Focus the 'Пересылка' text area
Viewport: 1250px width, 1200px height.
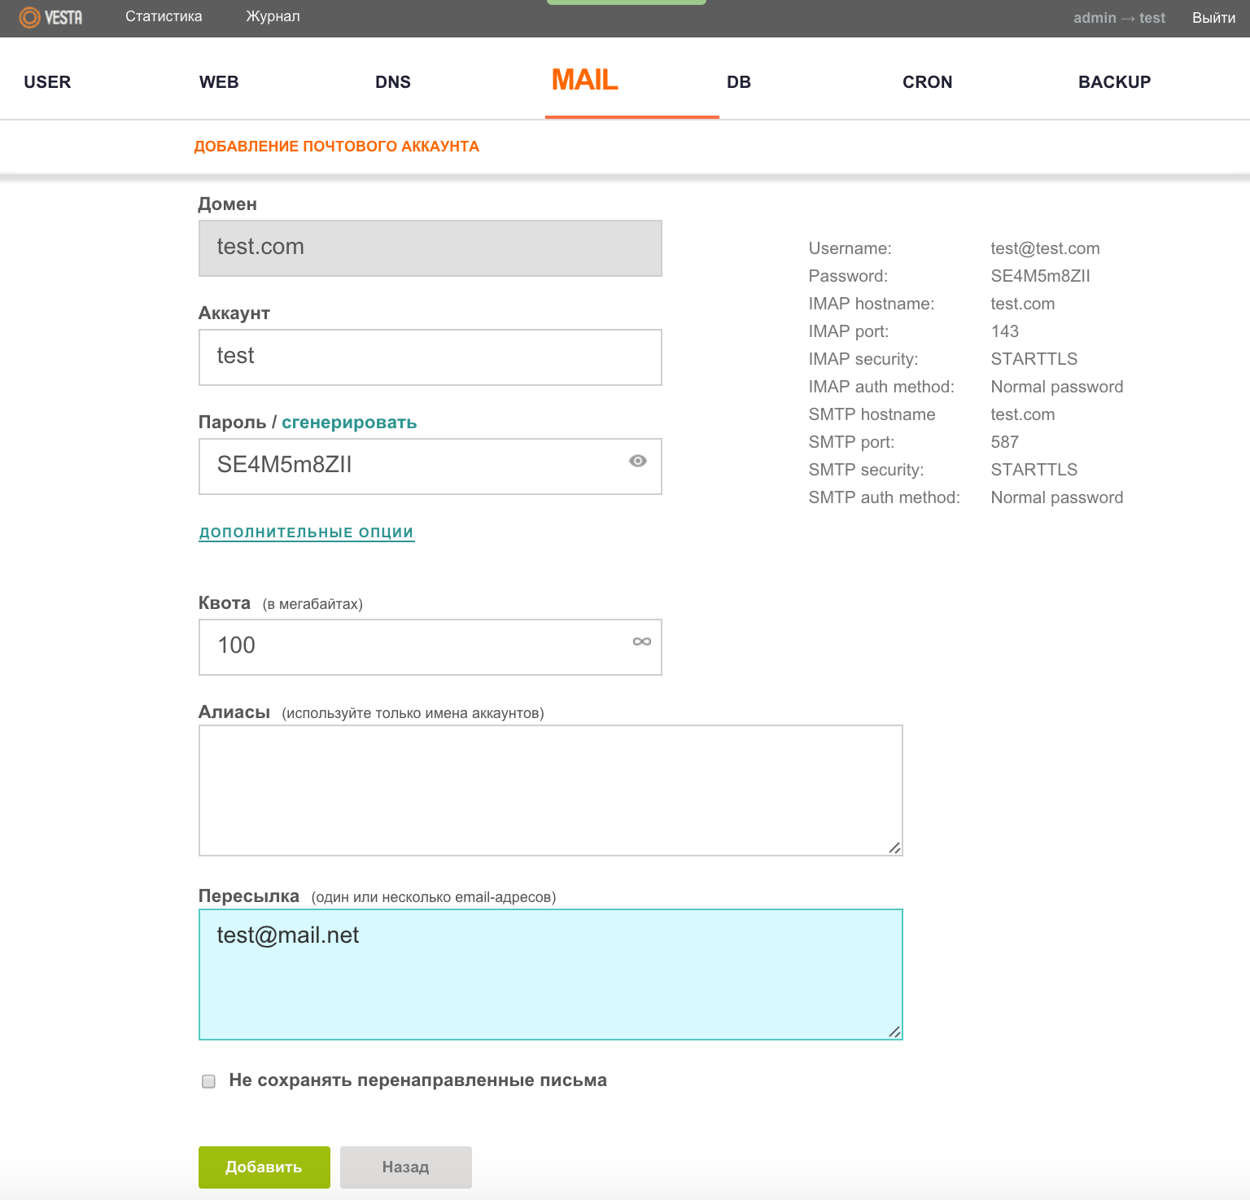pyautogui.click(x=551, y=974)
